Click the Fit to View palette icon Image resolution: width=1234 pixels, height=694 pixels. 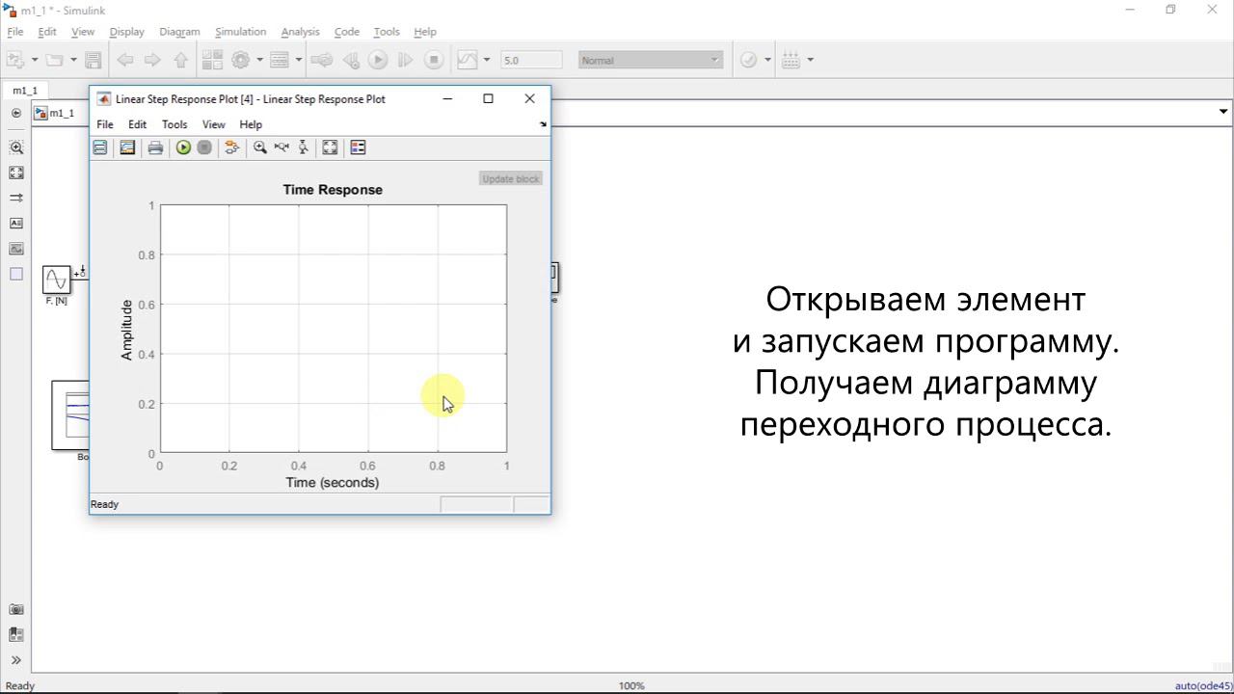(16, 173)
